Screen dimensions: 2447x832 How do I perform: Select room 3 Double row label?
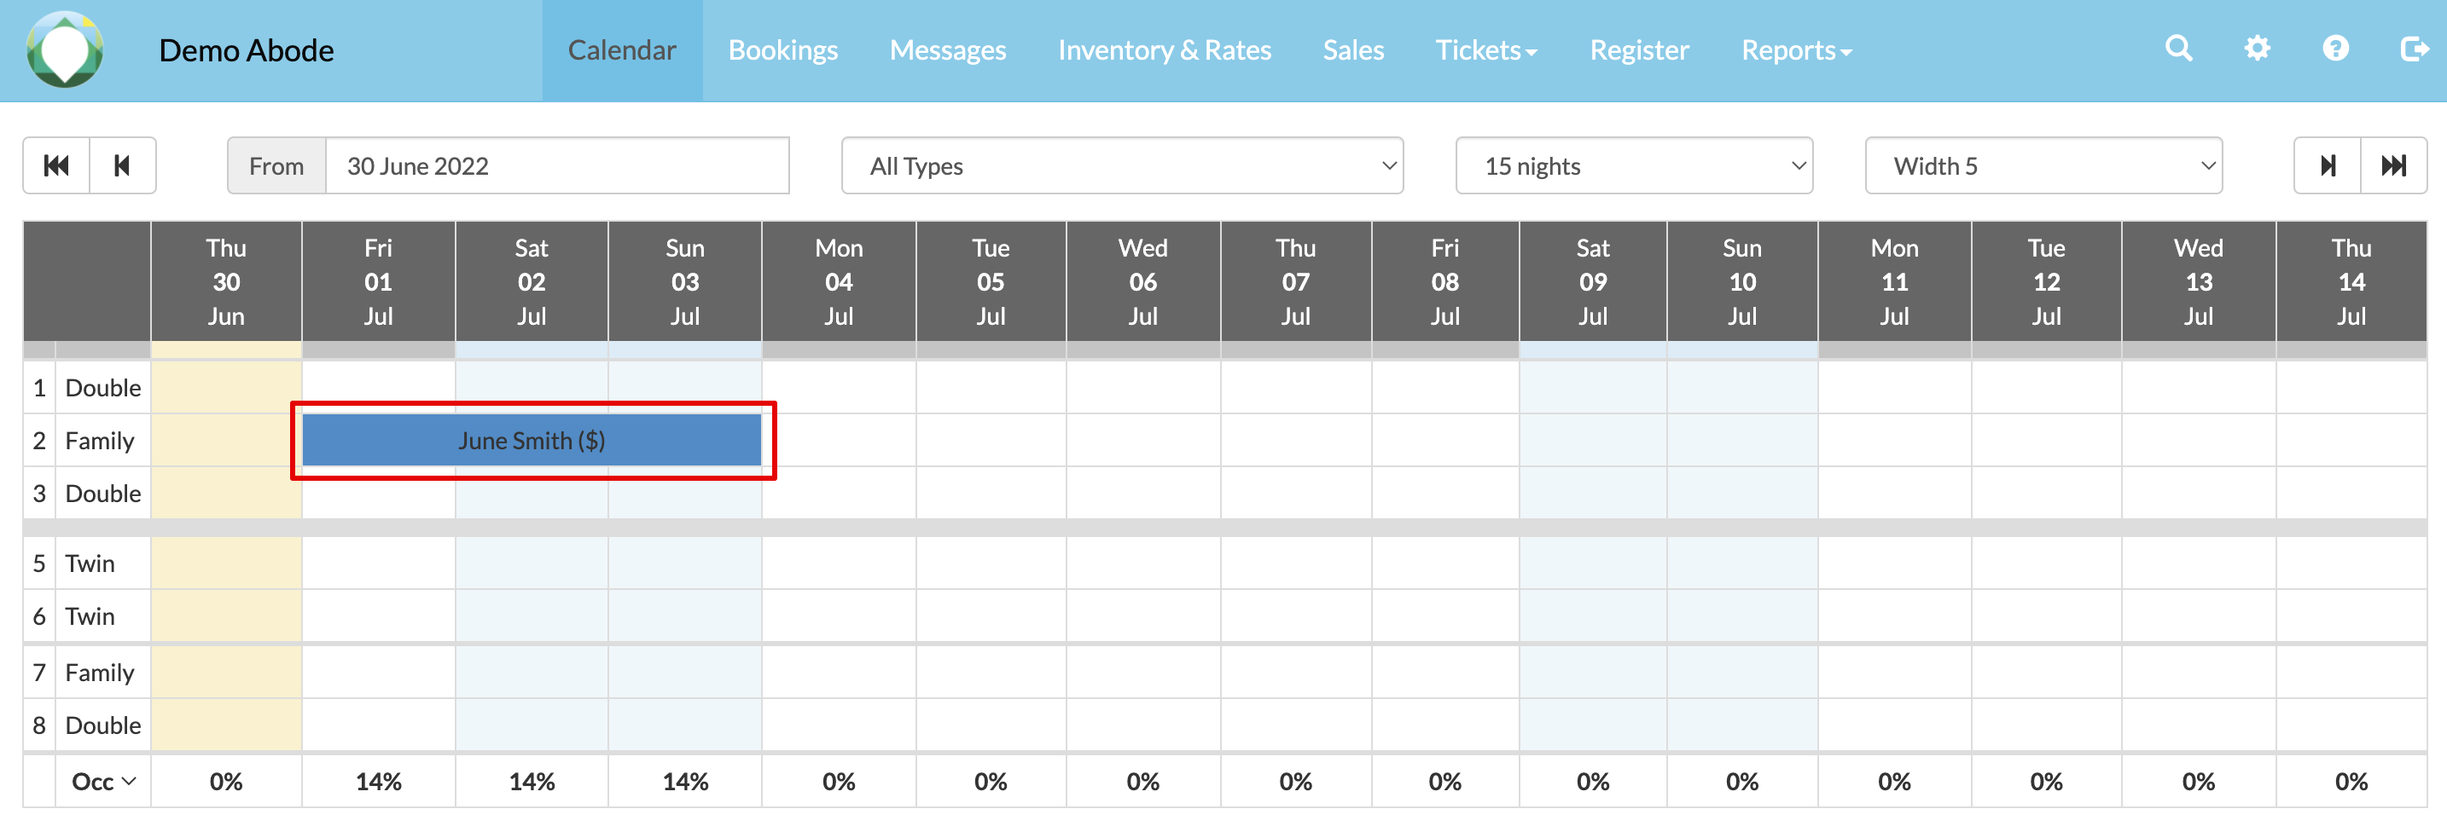point(102,494)
